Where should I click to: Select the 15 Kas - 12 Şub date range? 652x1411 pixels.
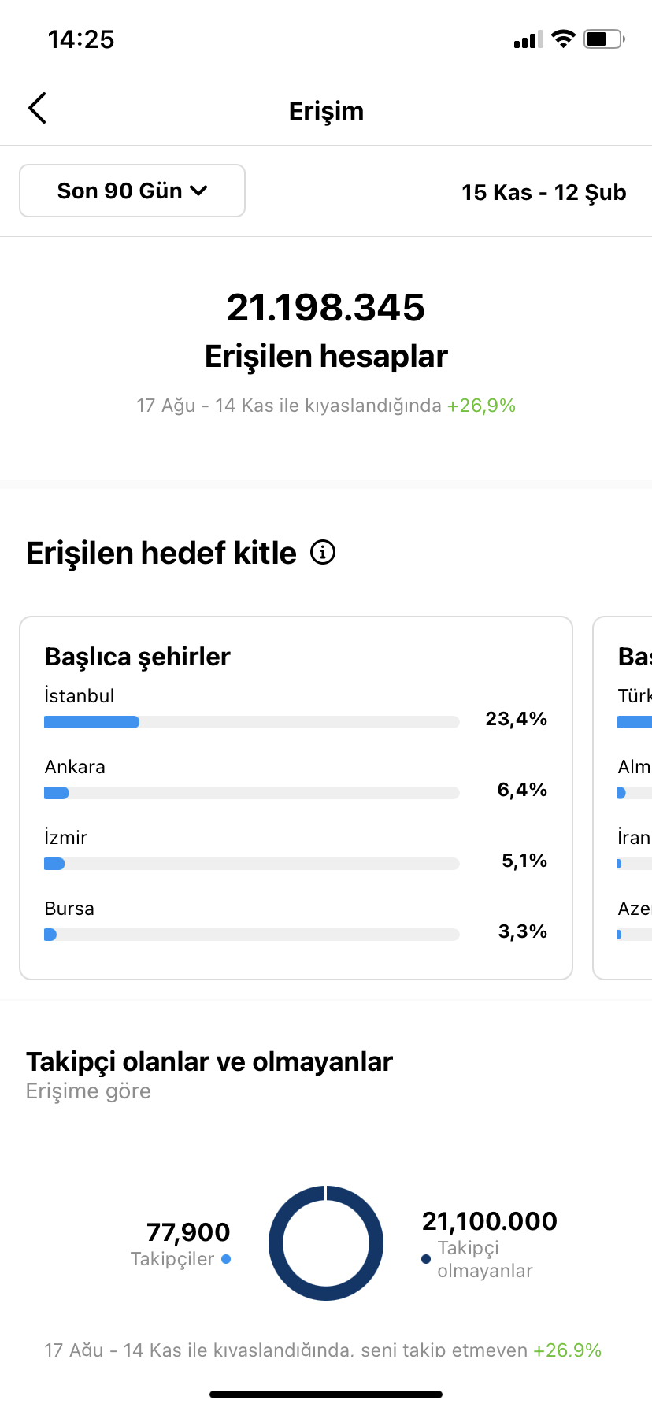pos(544,192)
